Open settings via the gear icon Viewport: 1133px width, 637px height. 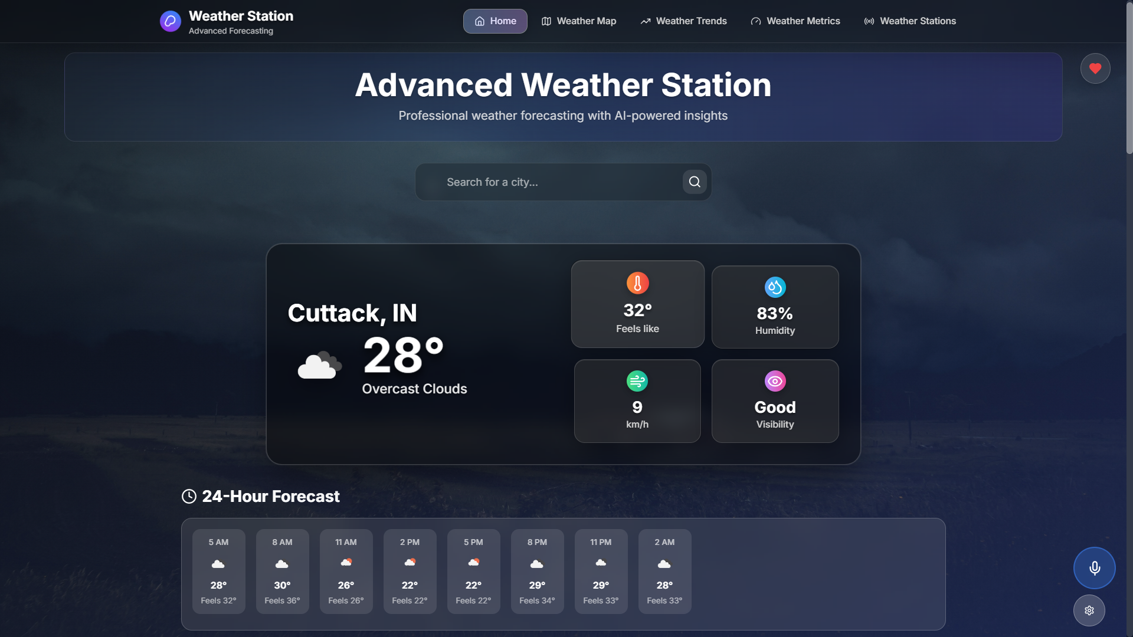[x=1089, y=610]
